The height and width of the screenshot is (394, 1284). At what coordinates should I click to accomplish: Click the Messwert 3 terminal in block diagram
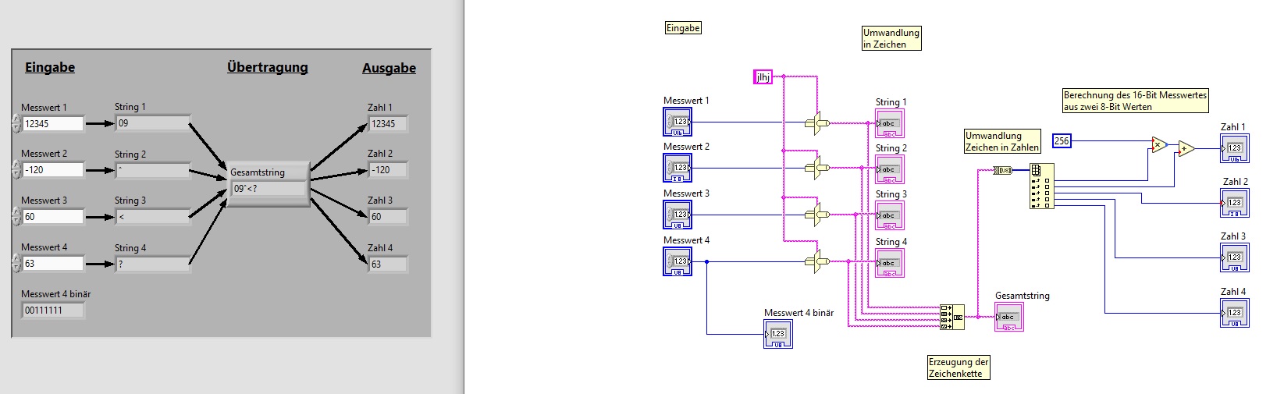[x=678, y=215]
